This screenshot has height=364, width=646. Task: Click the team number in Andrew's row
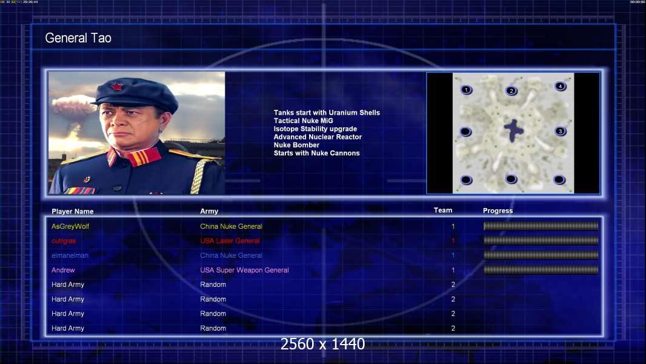click(453, 270)
